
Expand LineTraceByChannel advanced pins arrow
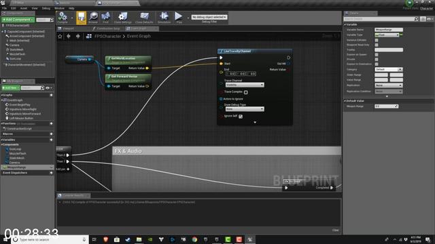[255, 122]
